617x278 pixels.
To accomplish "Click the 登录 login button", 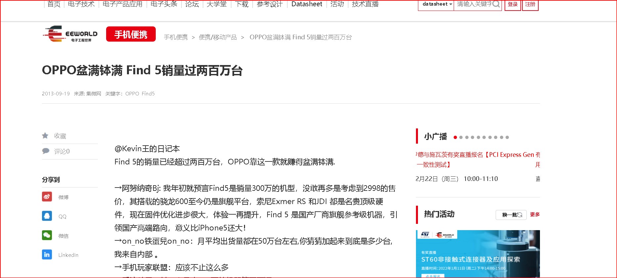I will [513, 4].
